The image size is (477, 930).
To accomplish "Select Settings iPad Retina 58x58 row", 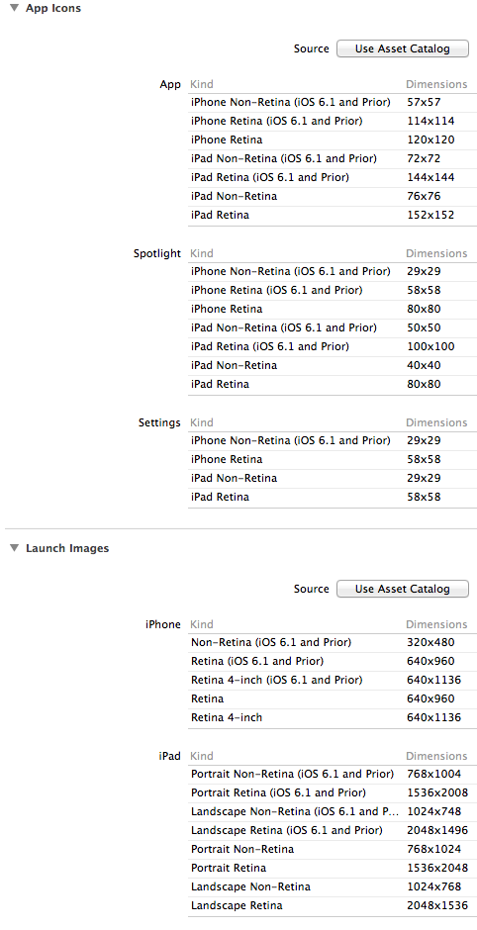I will pos(333,497).
